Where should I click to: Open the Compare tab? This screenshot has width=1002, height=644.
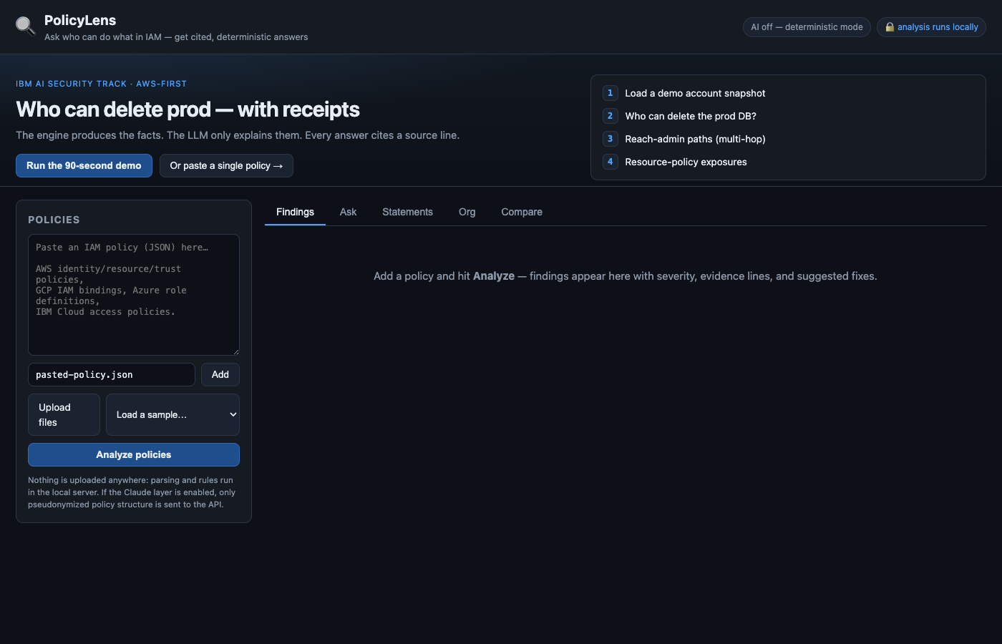click(522, 212)
